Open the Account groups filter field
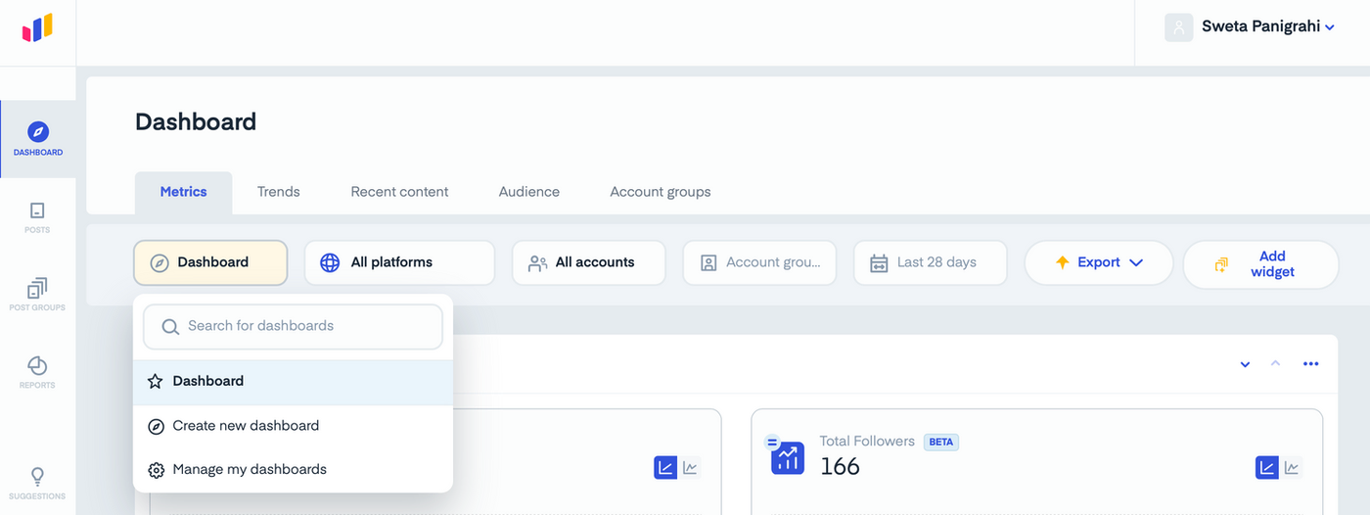Viewport: 1370px width, 515px height. point(759,262)
